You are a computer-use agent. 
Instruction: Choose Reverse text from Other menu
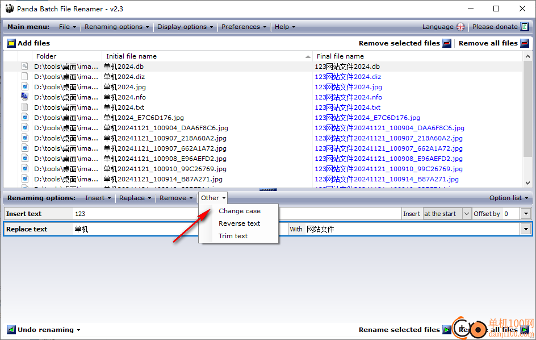point(239,223)
